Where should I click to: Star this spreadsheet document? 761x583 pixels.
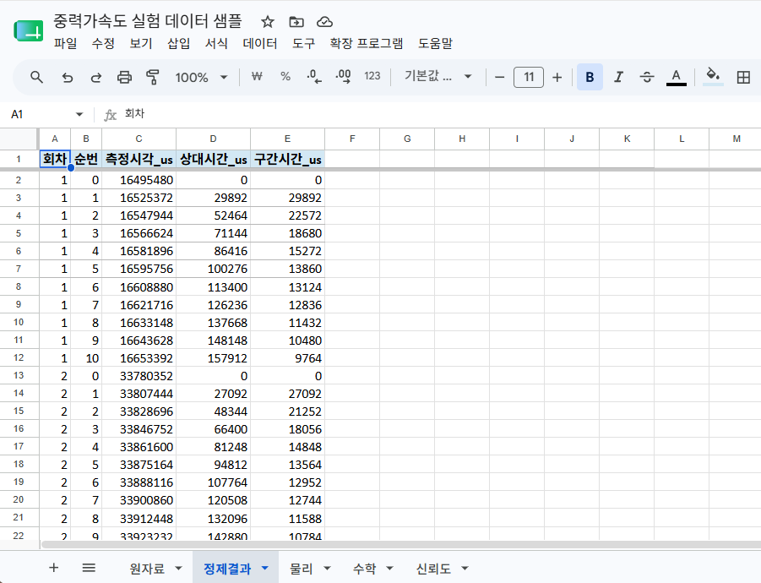[268, 22]
